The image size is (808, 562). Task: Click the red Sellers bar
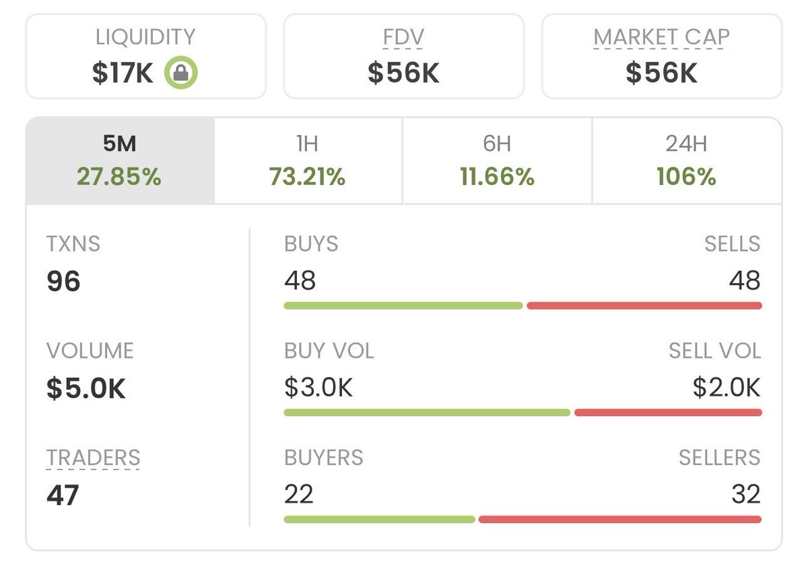(620, 519)
